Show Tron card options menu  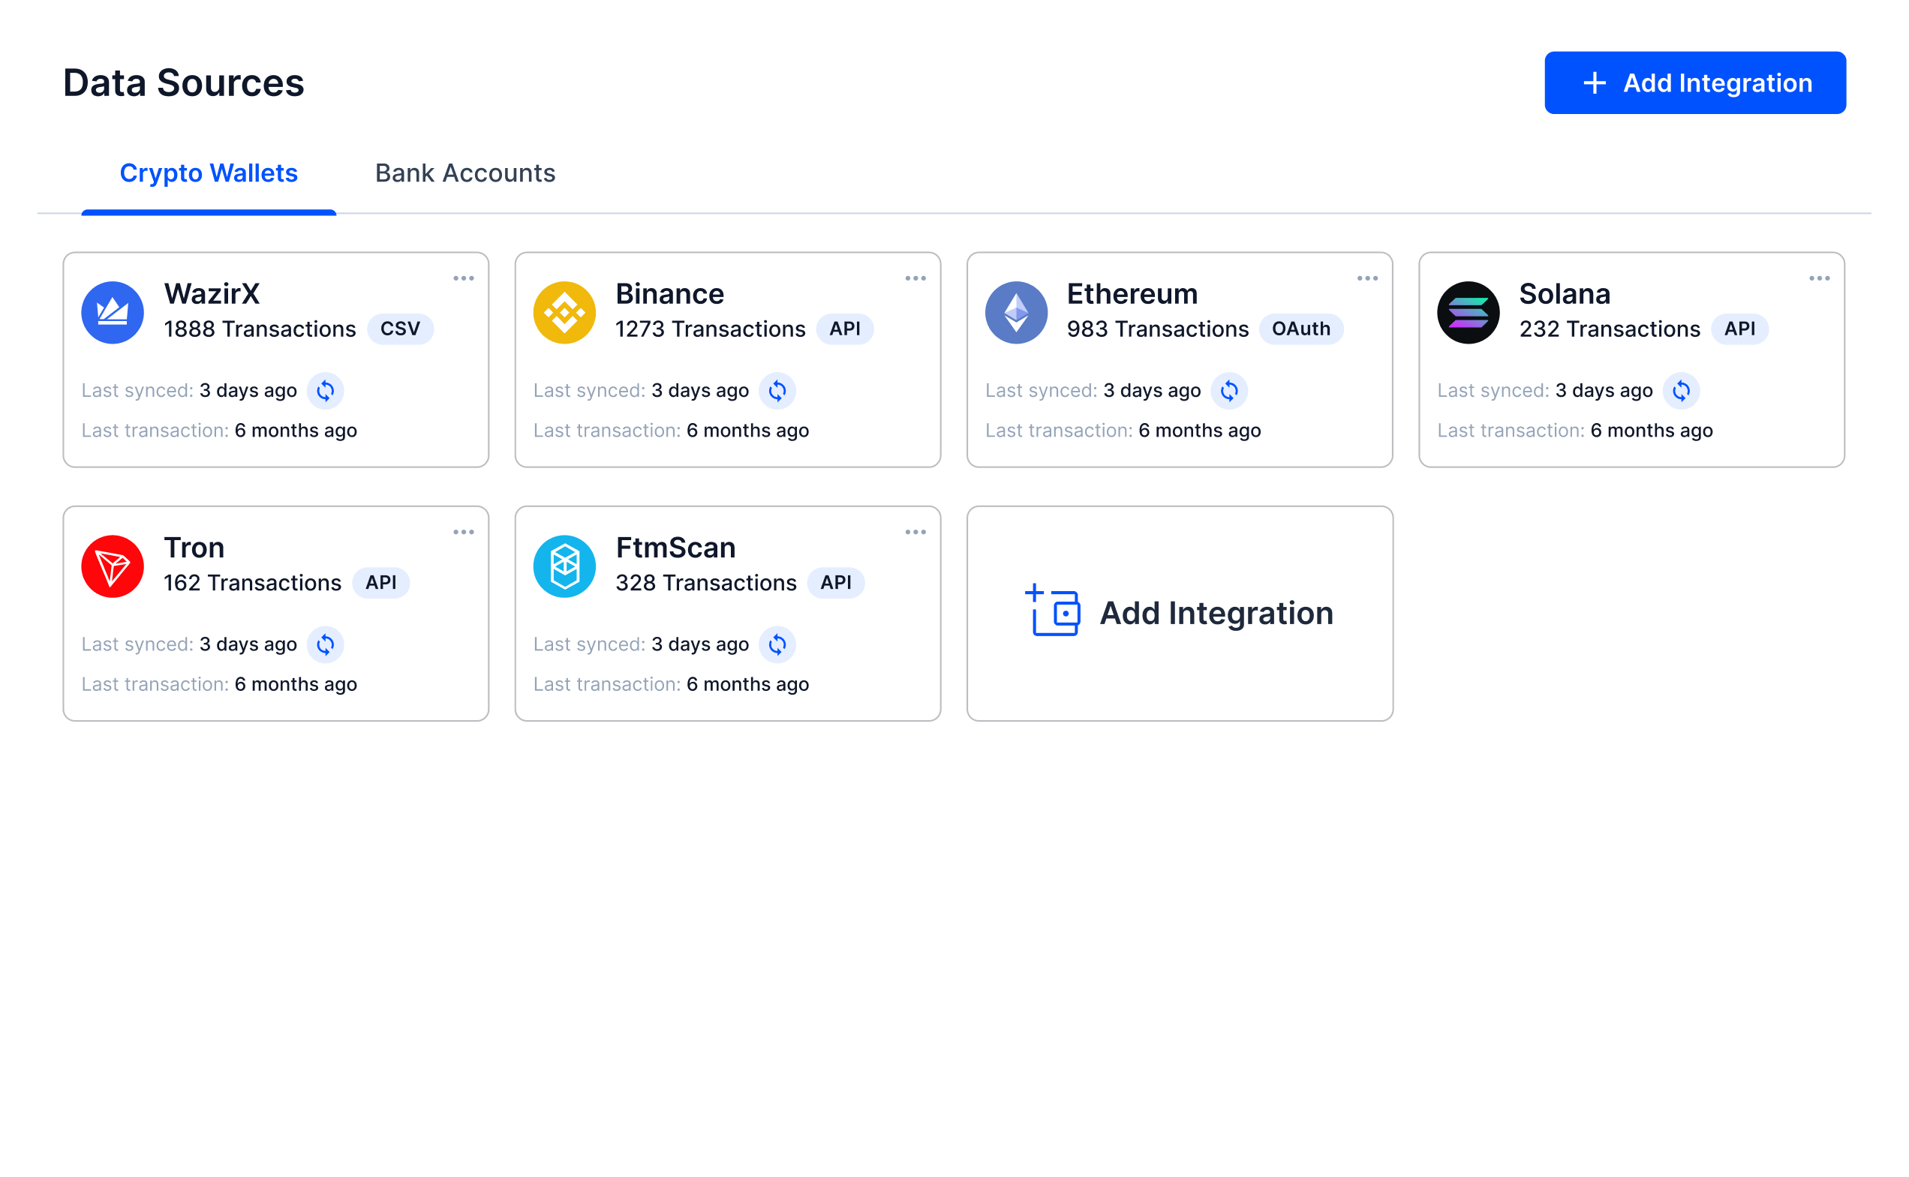pyautogui.click(x=464, y=532)
